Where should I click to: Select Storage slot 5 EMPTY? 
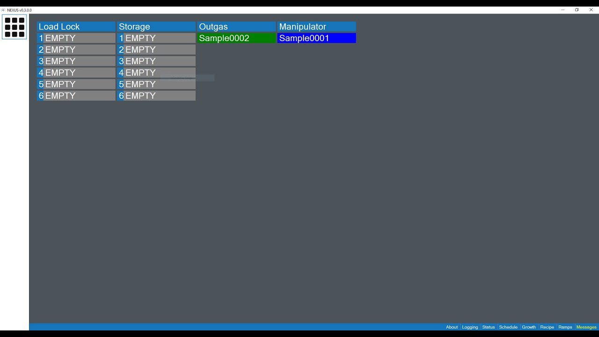click(x=156, y=84)
